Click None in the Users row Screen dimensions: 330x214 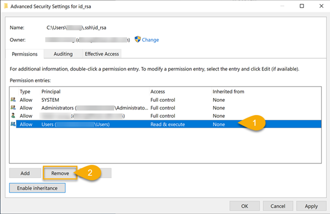click(x=219, y=124)
